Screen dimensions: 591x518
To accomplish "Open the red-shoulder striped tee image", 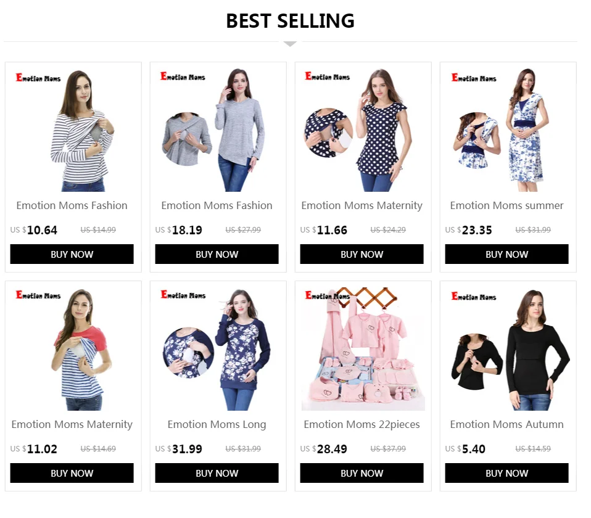I will 72,349.
